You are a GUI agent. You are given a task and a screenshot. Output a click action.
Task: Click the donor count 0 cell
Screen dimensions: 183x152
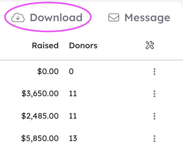point(71,71)
